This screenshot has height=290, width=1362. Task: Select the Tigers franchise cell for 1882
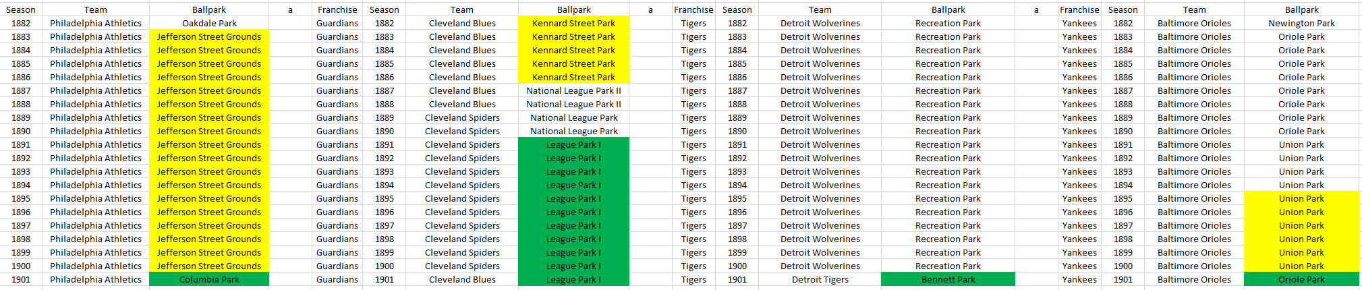tap(693, 23)
